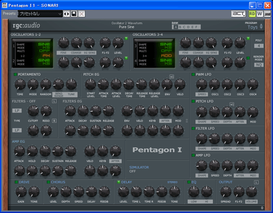
Task: Select bank F
Action: (197, 27)
